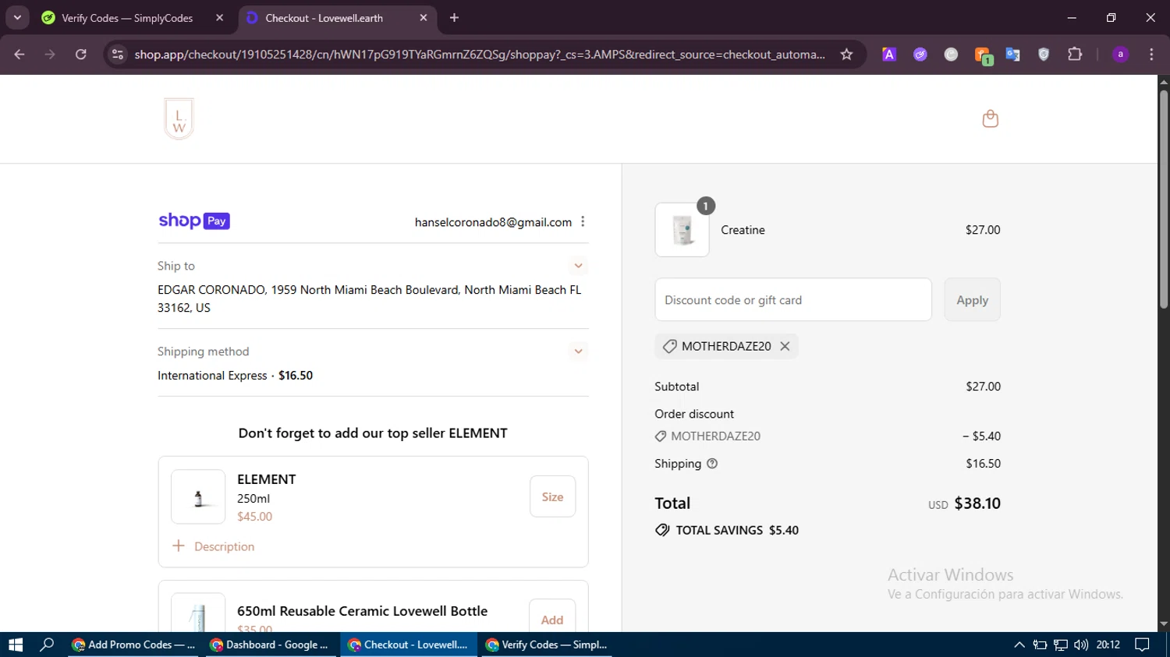The height and width of the screenshot is (657, 1170).
Task: Add the Reusable Ceramic Lovewell Bottle
Action: pos(552,619)
